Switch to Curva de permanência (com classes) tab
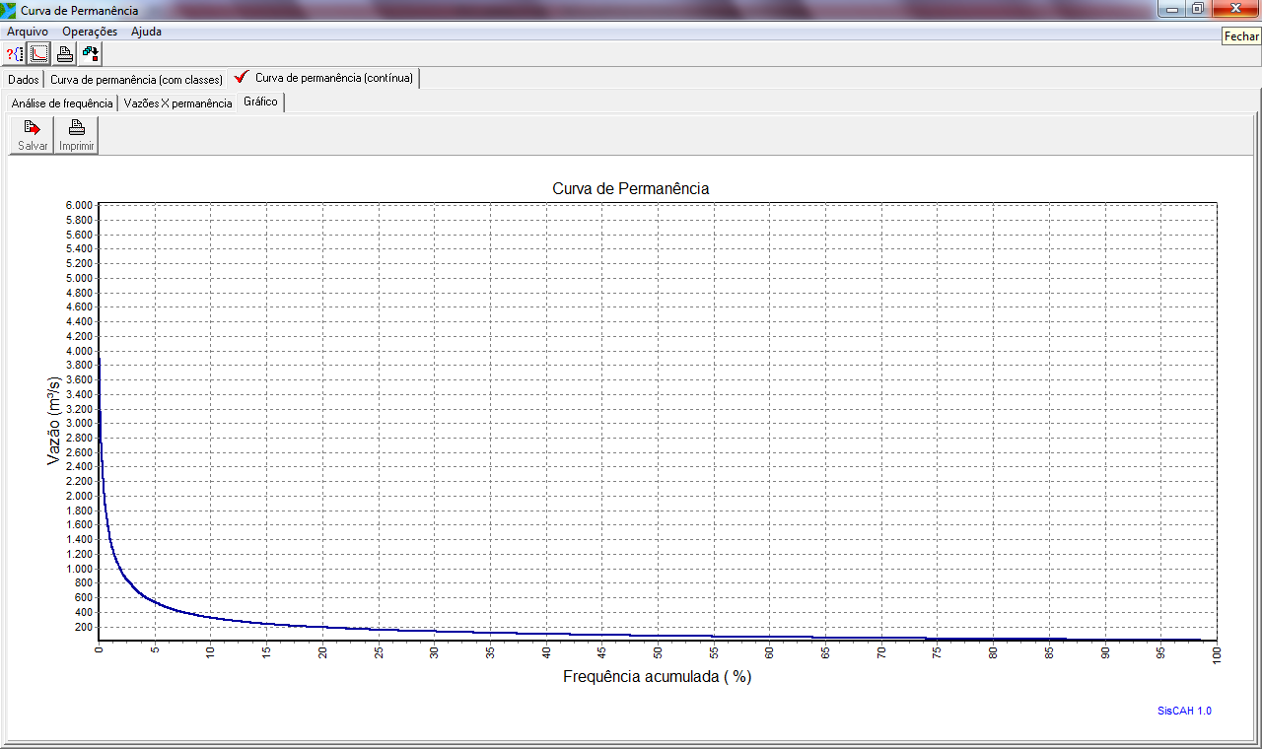Image resolution: width=1262 pixels, height=749 pixels. point(137,79)
